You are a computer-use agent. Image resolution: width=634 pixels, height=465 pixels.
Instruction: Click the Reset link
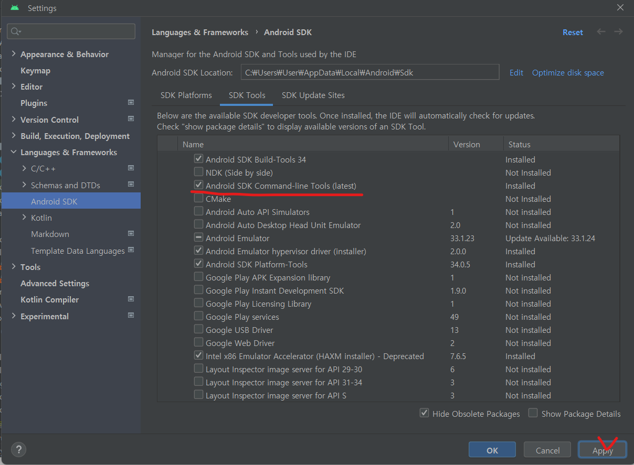pos(573,33)
